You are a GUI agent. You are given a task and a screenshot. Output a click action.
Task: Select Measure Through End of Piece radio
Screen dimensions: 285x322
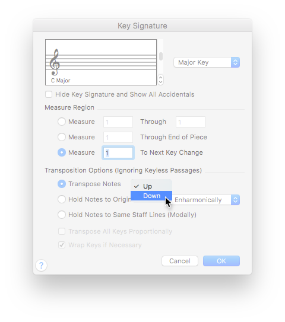[62, 137]
